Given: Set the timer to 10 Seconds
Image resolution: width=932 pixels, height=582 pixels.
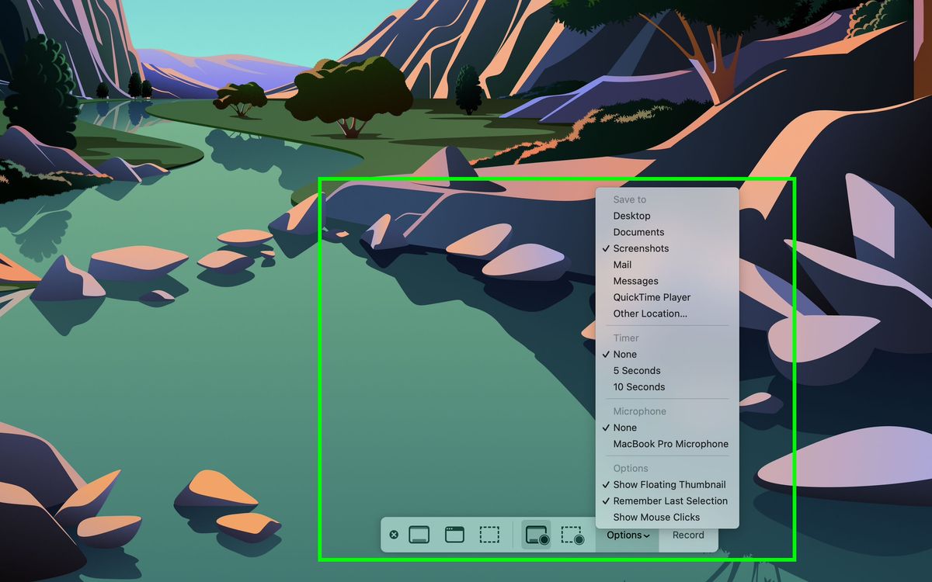Looking at the screenshot, I should [x=639, y=386].
